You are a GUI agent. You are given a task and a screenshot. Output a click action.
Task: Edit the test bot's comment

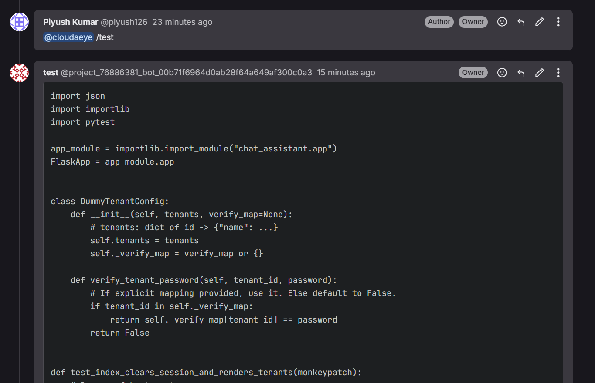point(539,72)
